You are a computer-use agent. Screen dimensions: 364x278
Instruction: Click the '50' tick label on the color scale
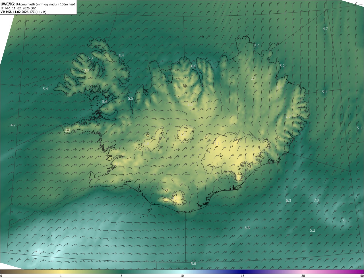[362, 276]
